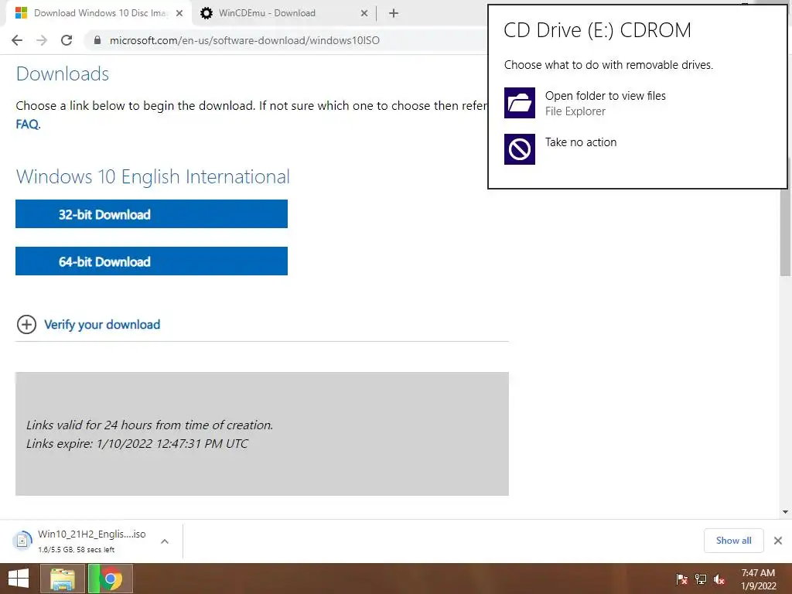Click the network tray icon
The image size is (792, 594).
click(701, 579)
